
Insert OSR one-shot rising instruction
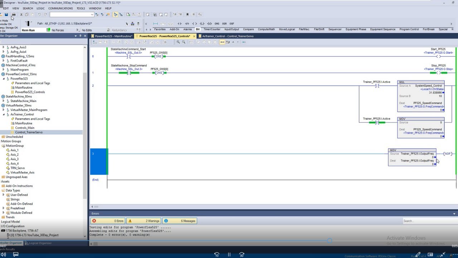pyautogui.click(x=224, y=23)
